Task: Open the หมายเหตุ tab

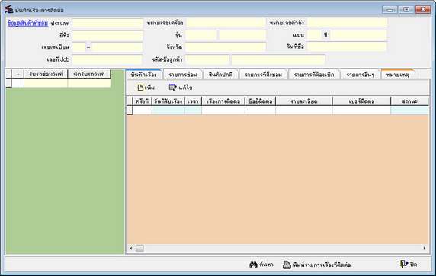Action: tap(398, 75)
